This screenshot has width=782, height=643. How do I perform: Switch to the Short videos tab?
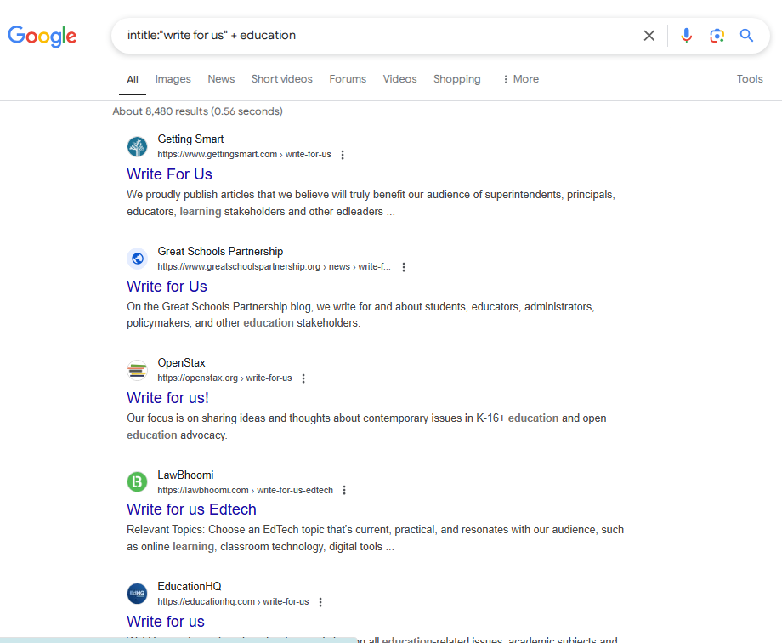[x=282, y=79]
